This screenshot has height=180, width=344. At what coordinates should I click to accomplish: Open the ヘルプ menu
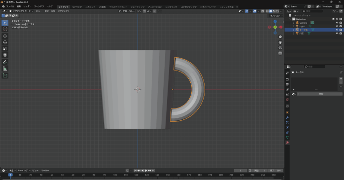click(x=50, y=6)
